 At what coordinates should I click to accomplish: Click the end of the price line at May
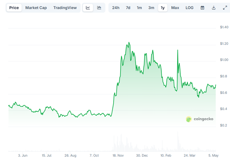pos(216,85)
